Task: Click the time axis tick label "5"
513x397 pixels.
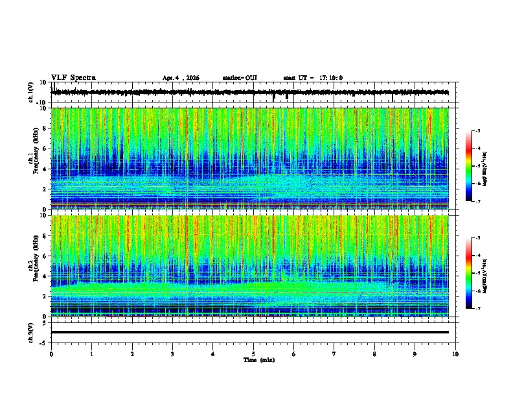Action: coord(253,354)
